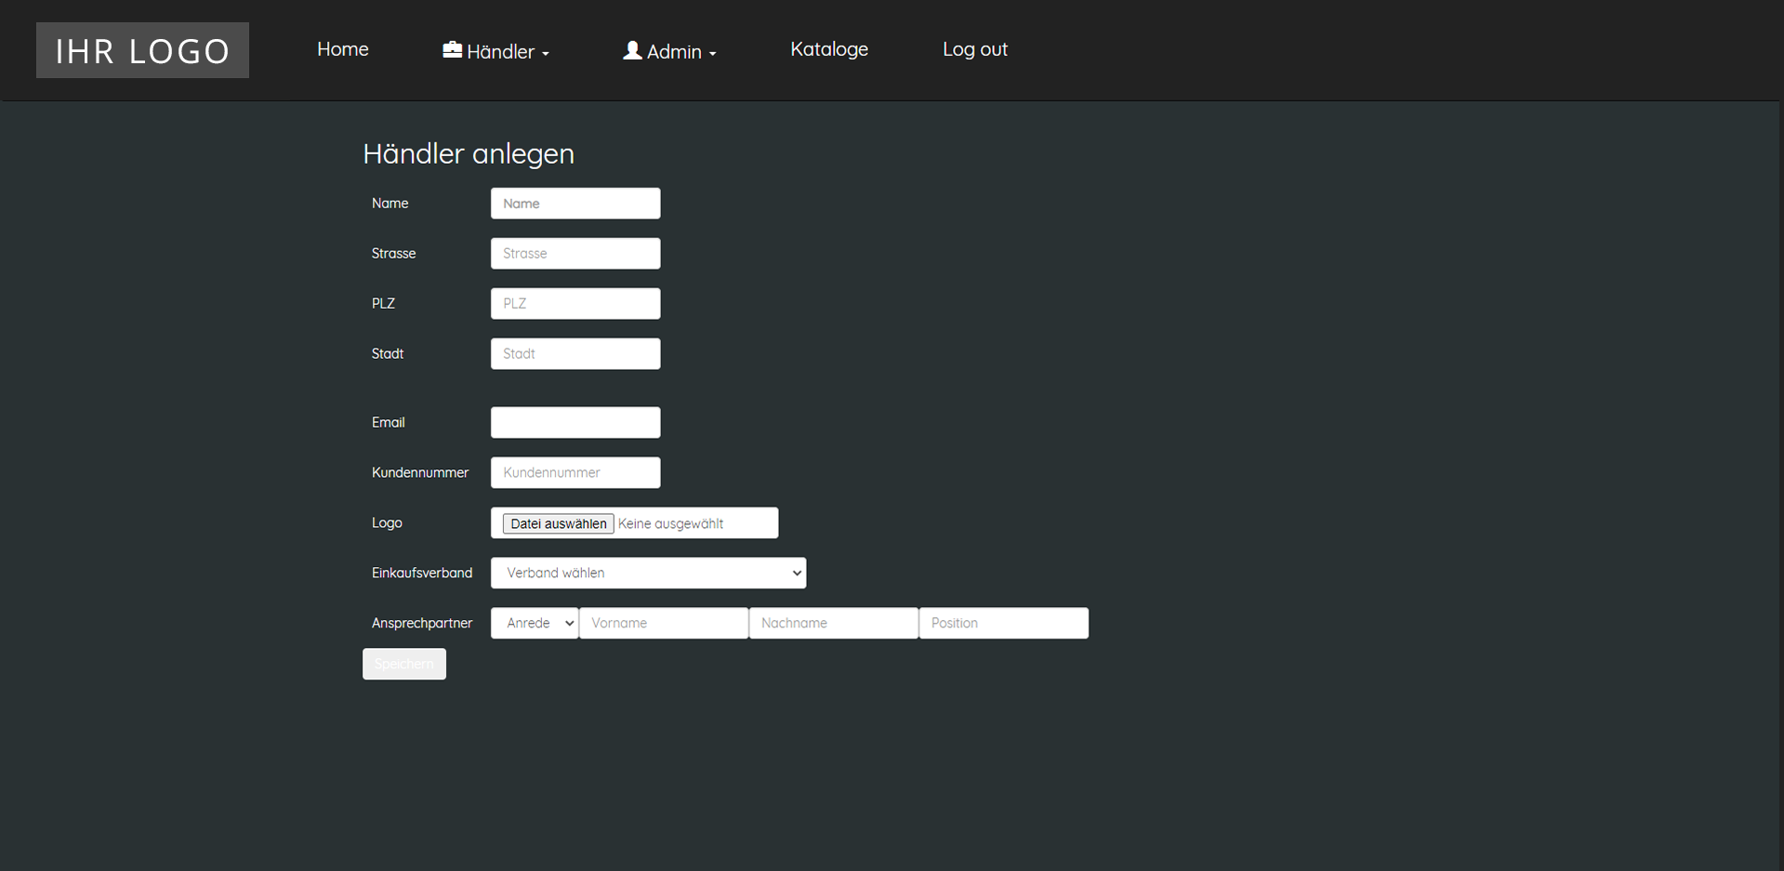Click the Stadt input field
This screenshot has height=871, width=1784.
575,354
